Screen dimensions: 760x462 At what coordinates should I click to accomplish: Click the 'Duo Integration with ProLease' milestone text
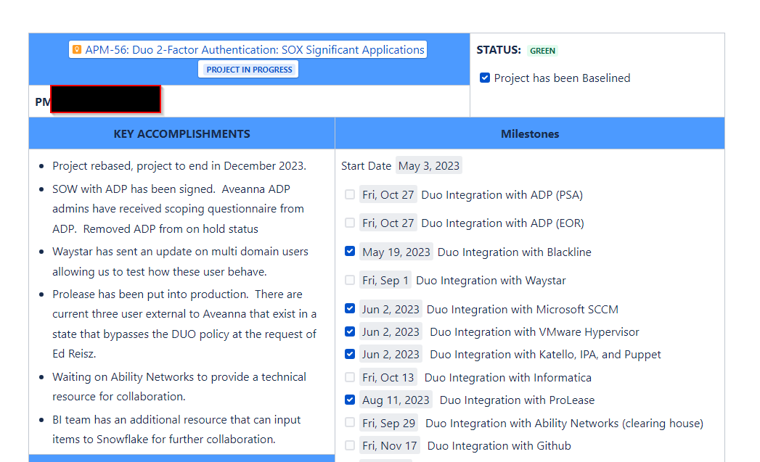(x=517, y=400)
